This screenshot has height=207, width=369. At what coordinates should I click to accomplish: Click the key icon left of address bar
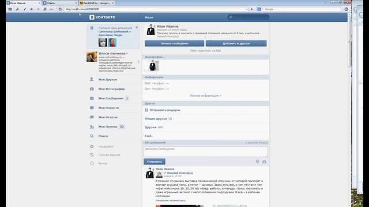pos(52,9)
